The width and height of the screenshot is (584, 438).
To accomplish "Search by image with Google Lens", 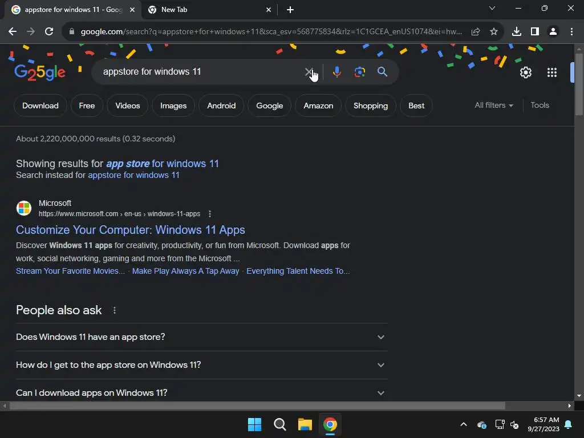I will pos(359,71).
